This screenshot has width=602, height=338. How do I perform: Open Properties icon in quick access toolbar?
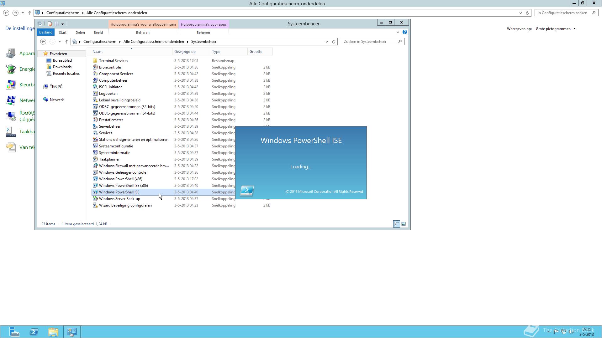tap(50, 24)
